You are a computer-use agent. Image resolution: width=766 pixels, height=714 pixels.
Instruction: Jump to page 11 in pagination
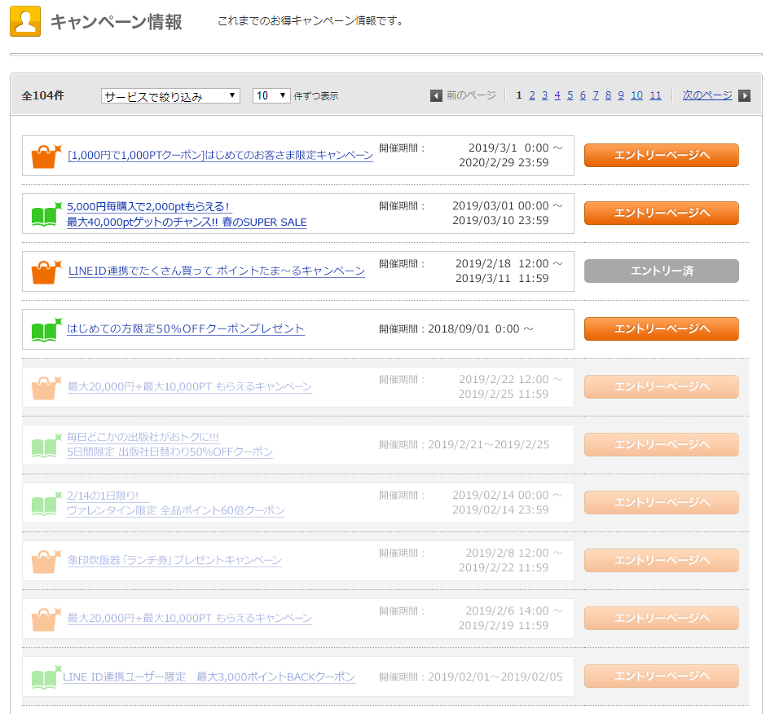655,95
